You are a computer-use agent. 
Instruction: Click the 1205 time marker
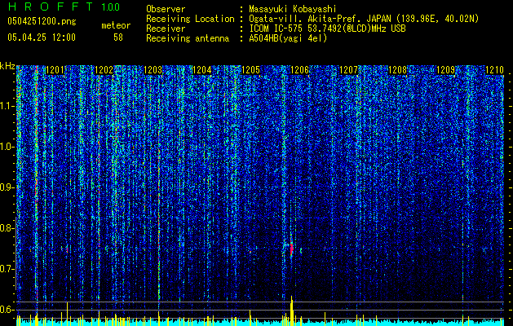tap(250, 70)
